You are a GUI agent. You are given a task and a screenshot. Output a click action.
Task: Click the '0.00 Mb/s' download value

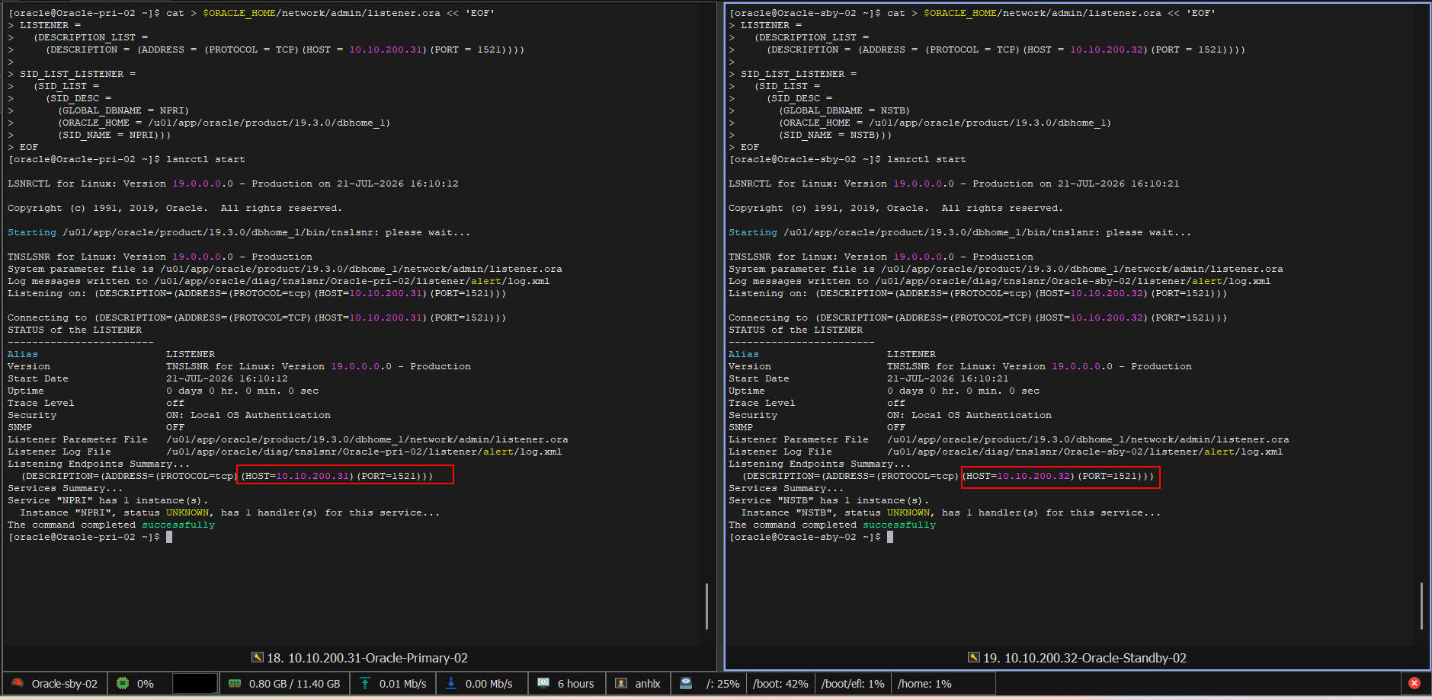[x=489, y=684]
